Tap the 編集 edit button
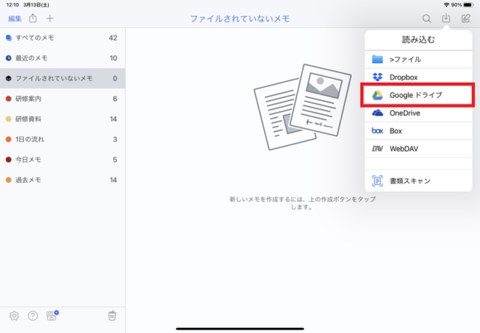Screen dimensions: 480x333 pos(15,18)
